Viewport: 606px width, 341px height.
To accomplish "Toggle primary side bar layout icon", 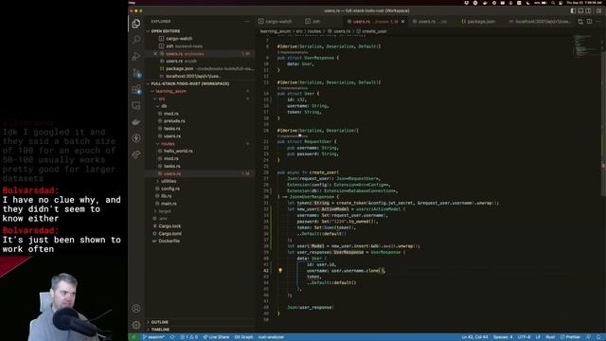I will (573, 10).
